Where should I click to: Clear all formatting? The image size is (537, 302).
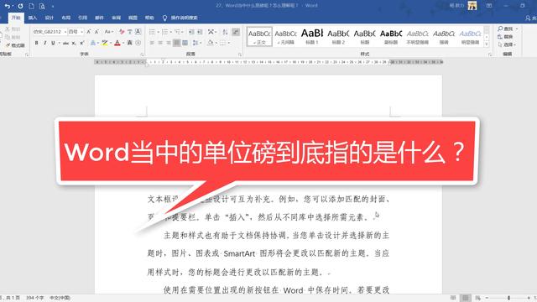[x=122, y=32]
